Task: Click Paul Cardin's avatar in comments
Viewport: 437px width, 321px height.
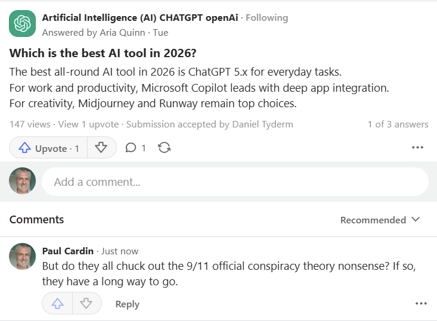Action: (22, 256)
